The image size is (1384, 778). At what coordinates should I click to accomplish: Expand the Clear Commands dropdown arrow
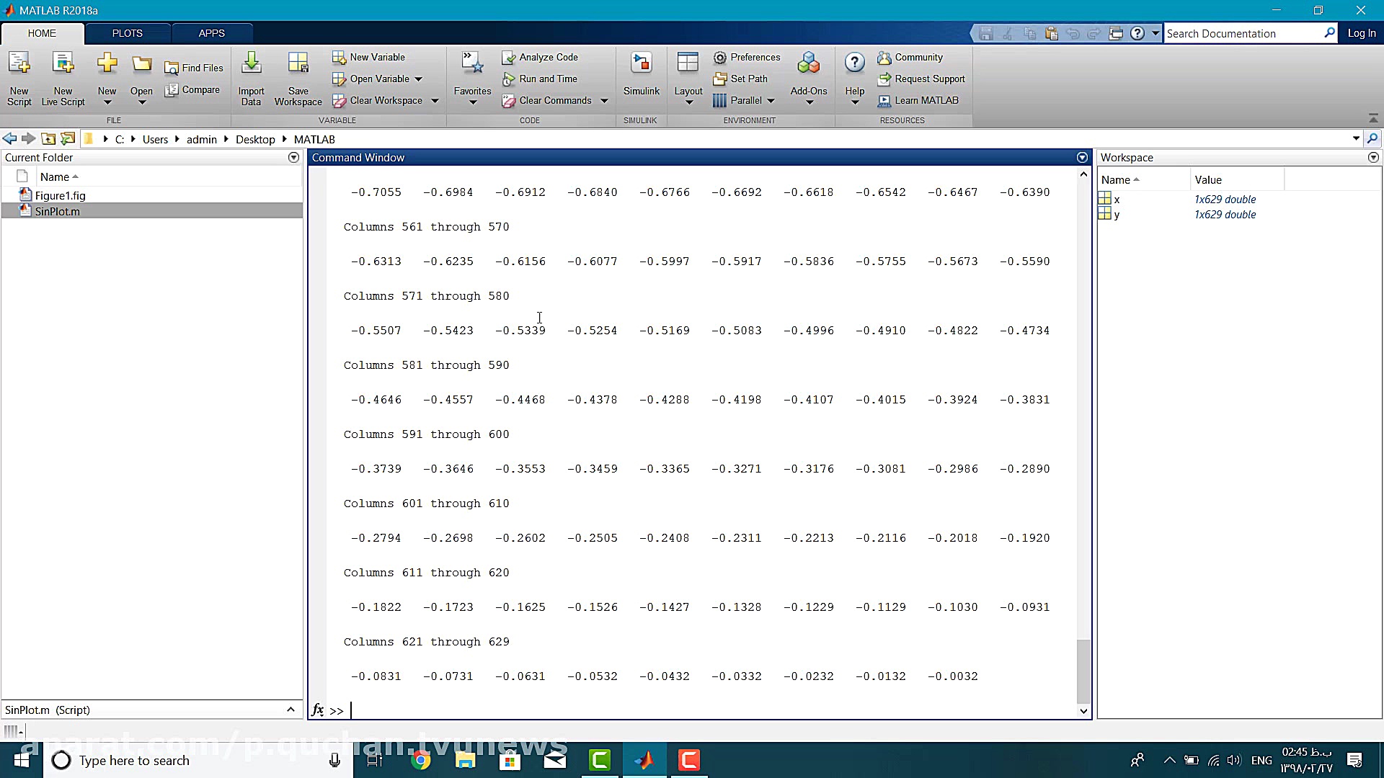pyautogui.click(x=604, y=101)
